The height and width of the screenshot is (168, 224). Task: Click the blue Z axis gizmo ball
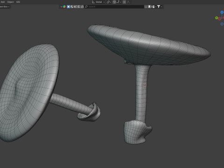(x=222, y=12)
